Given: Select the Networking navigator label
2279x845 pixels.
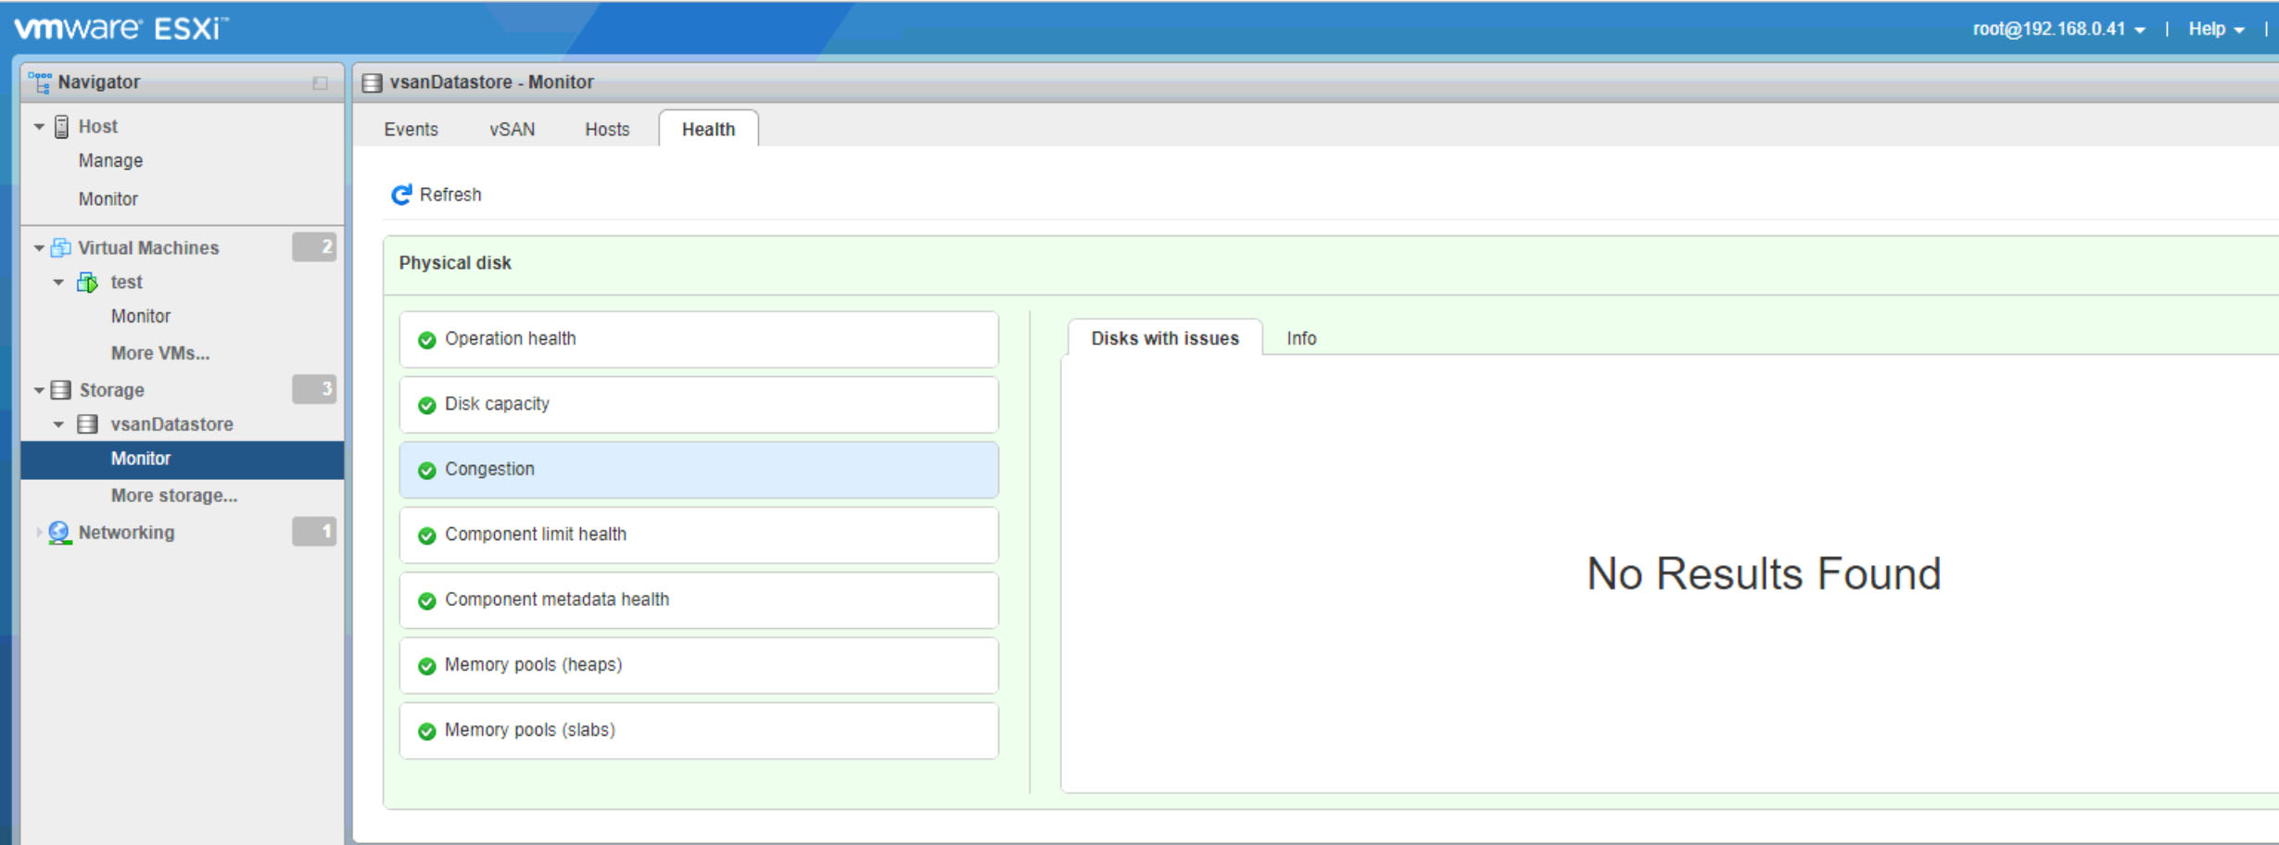Looking at the screenshot, I should pyautogui.click(x=126, y=532).
